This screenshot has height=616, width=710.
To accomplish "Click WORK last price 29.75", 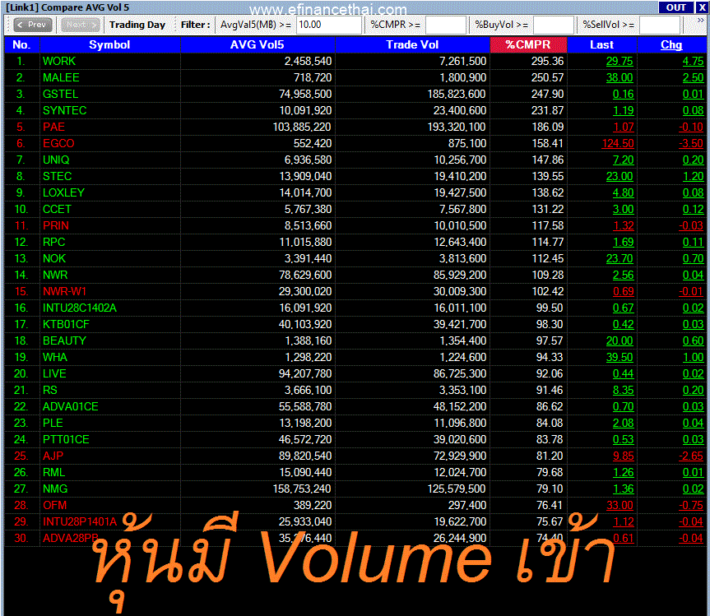I will (620, 62).
